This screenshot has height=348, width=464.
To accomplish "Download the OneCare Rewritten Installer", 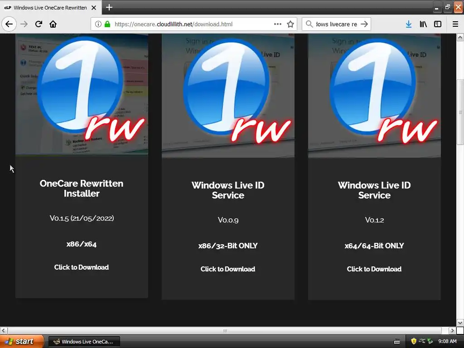I will click(82, 267).
